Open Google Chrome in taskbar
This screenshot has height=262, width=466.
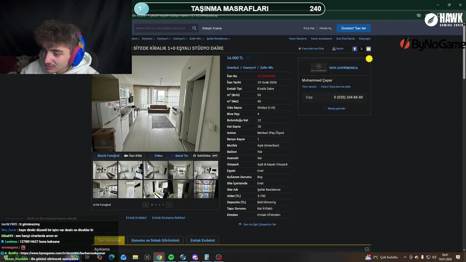159,257
